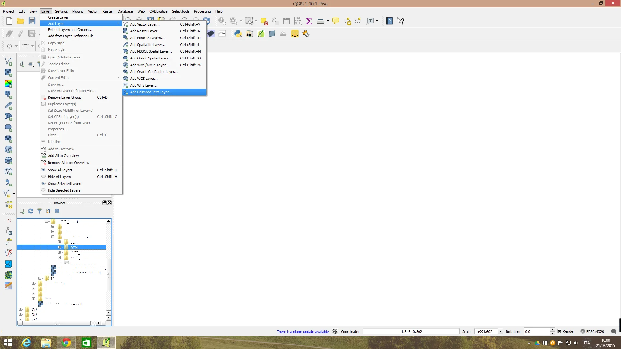
Task: Click Embed Layers and Groups entry
Action: tap(70, 30)
